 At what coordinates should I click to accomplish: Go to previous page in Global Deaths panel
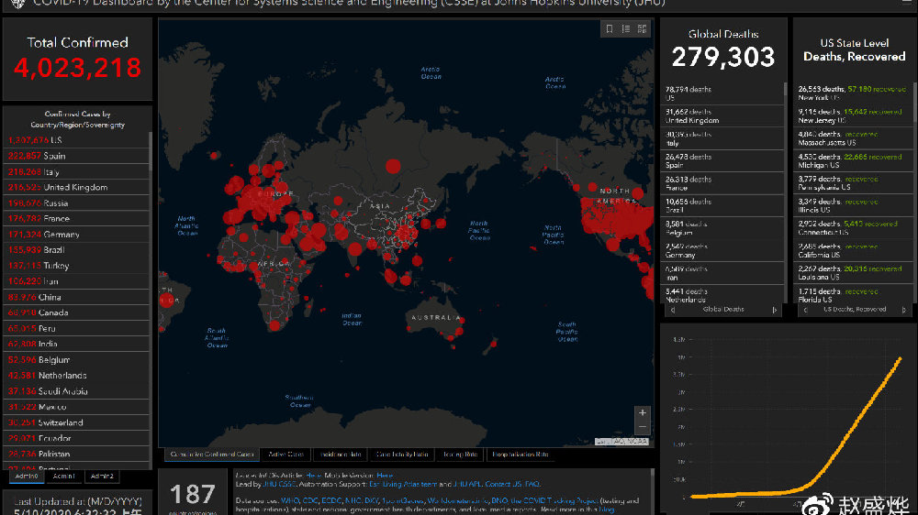pos(673,310)
